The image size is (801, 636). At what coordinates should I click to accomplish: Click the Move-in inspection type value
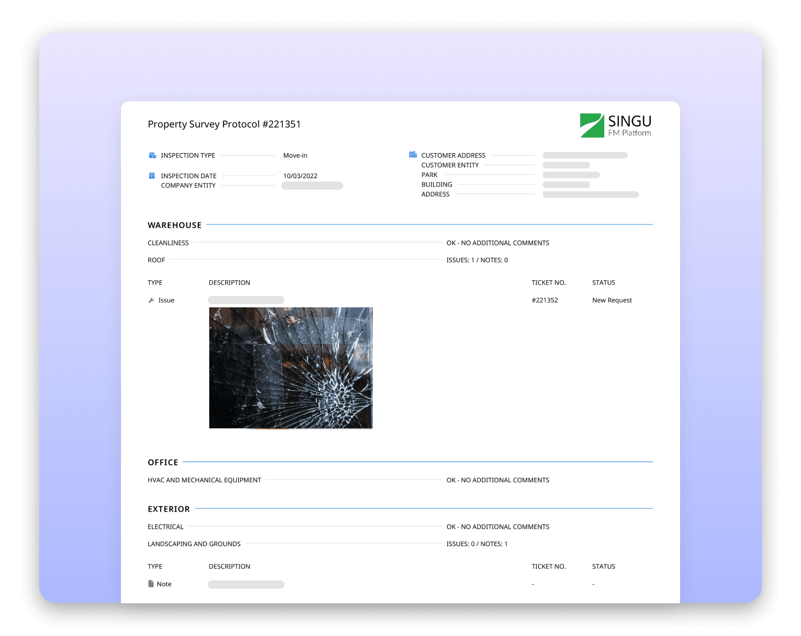[295, 155]
